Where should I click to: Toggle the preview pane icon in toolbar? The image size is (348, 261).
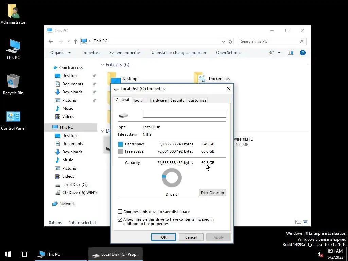pyautogui.click(x=290, y=53)
